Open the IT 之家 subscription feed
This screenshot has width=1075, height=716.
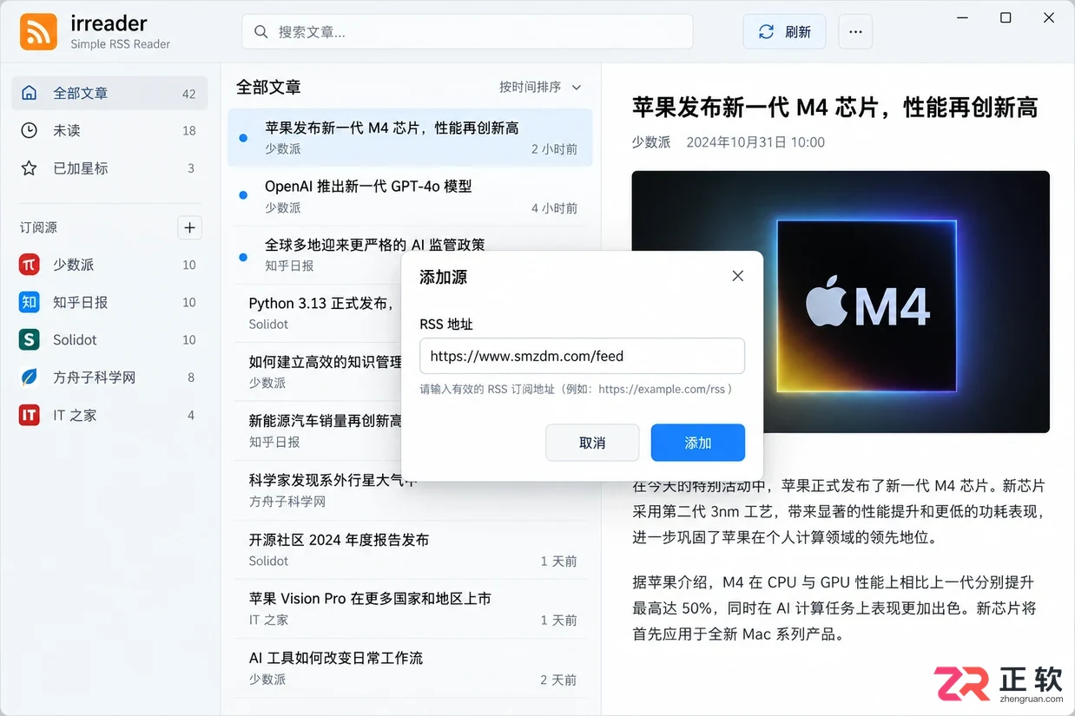point(109,416)
